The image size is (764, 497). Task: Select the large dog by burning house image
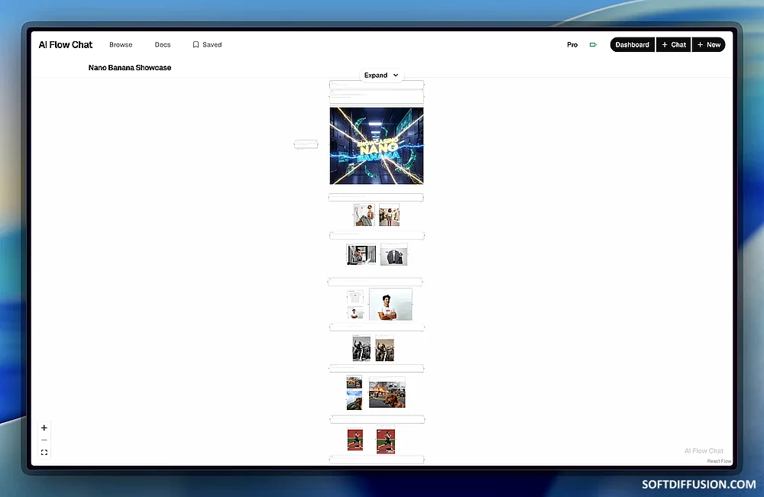point(387,393)
